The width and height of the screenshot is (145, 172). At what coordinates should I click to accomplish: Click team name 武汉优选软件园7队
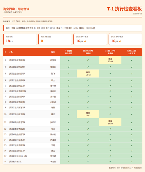click(17, 60)
